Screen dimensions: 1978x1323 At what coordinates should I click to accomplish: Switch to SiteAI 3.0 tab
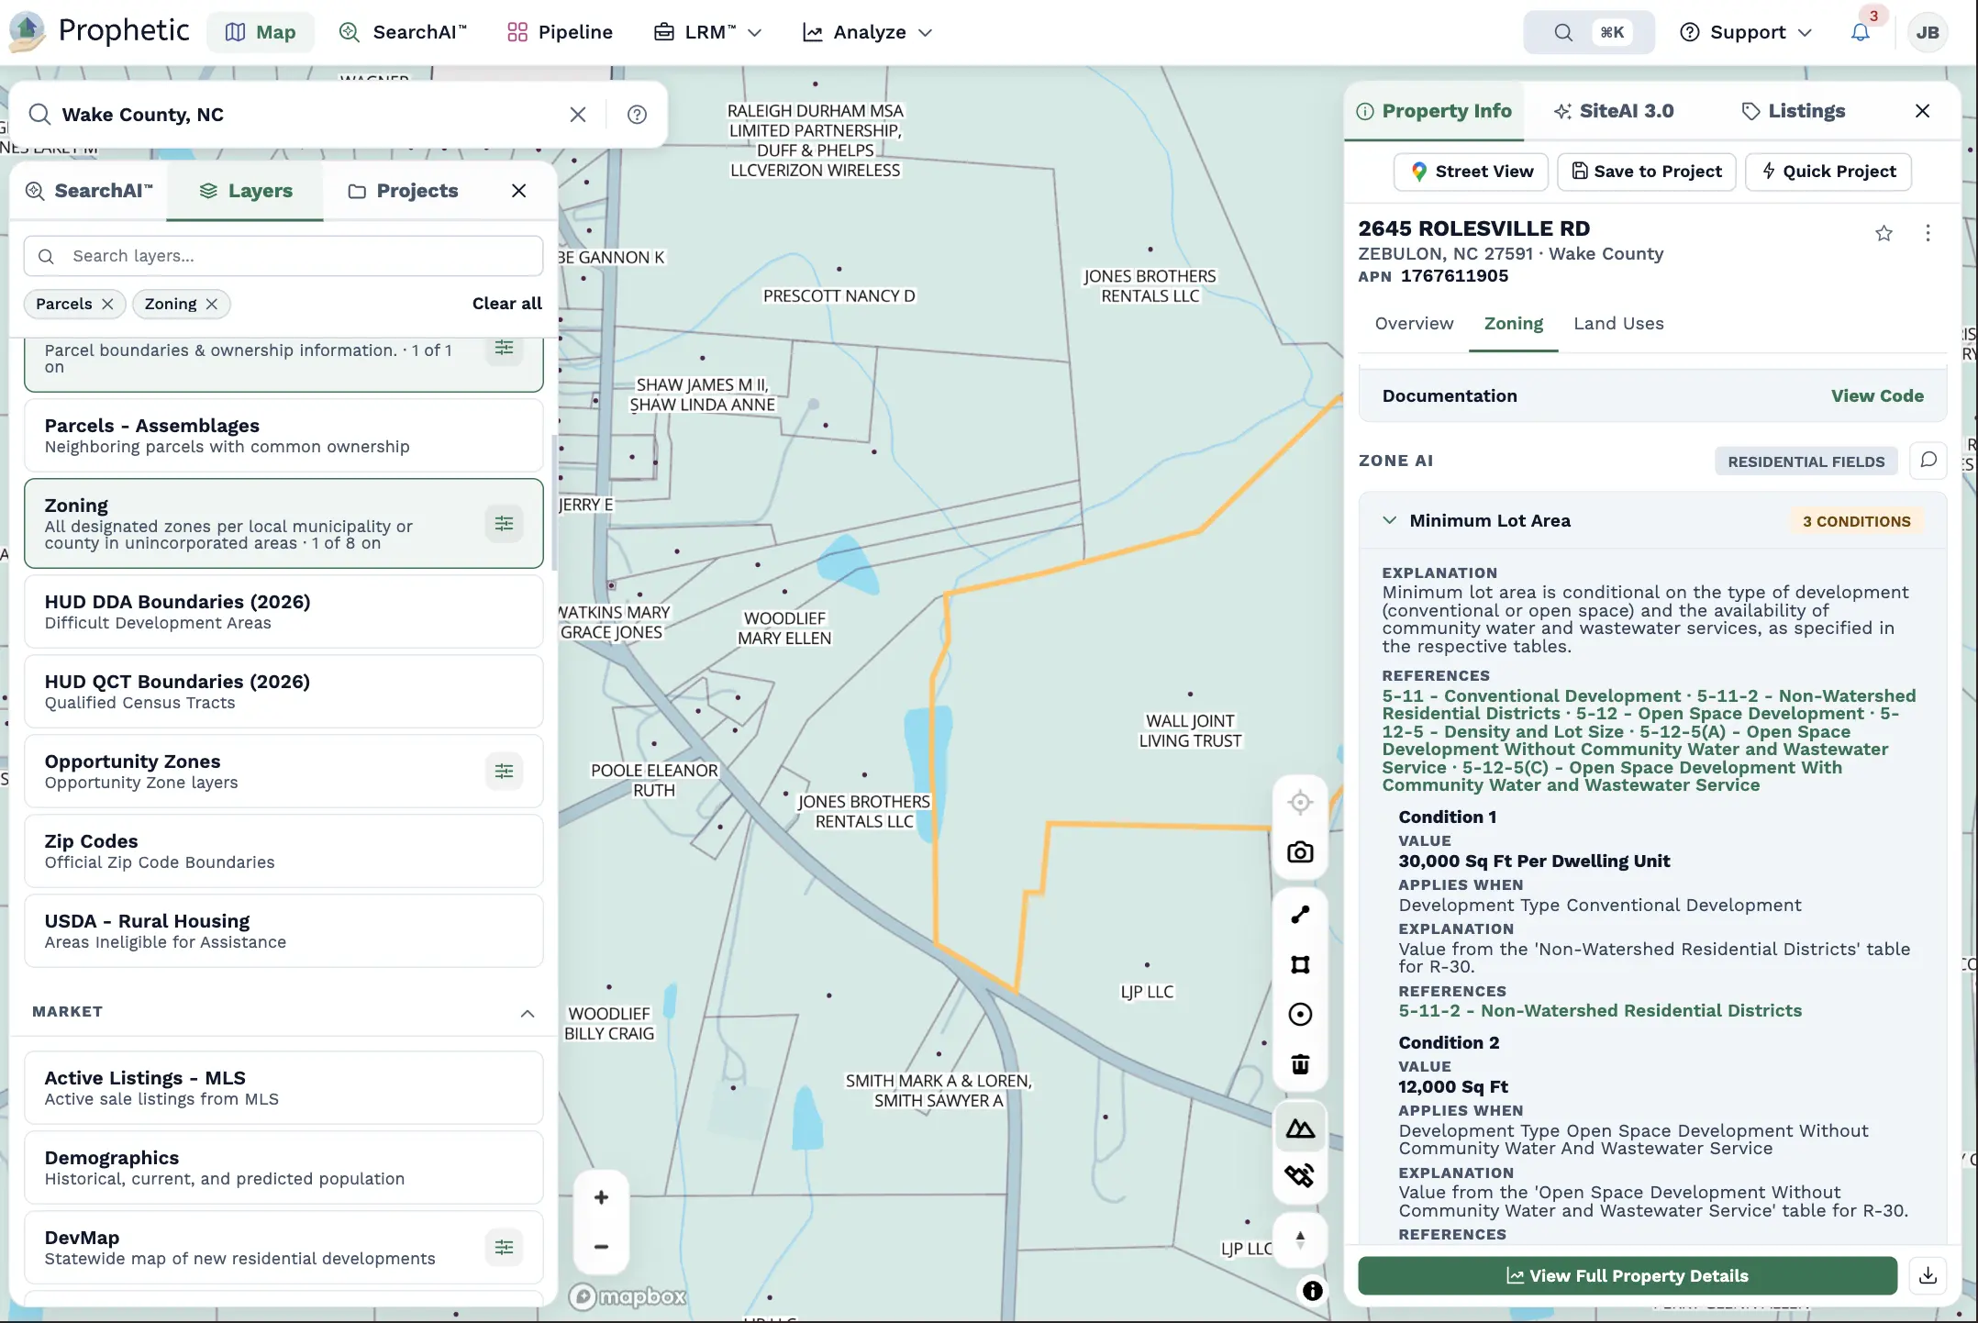(x=1614, y=111)
